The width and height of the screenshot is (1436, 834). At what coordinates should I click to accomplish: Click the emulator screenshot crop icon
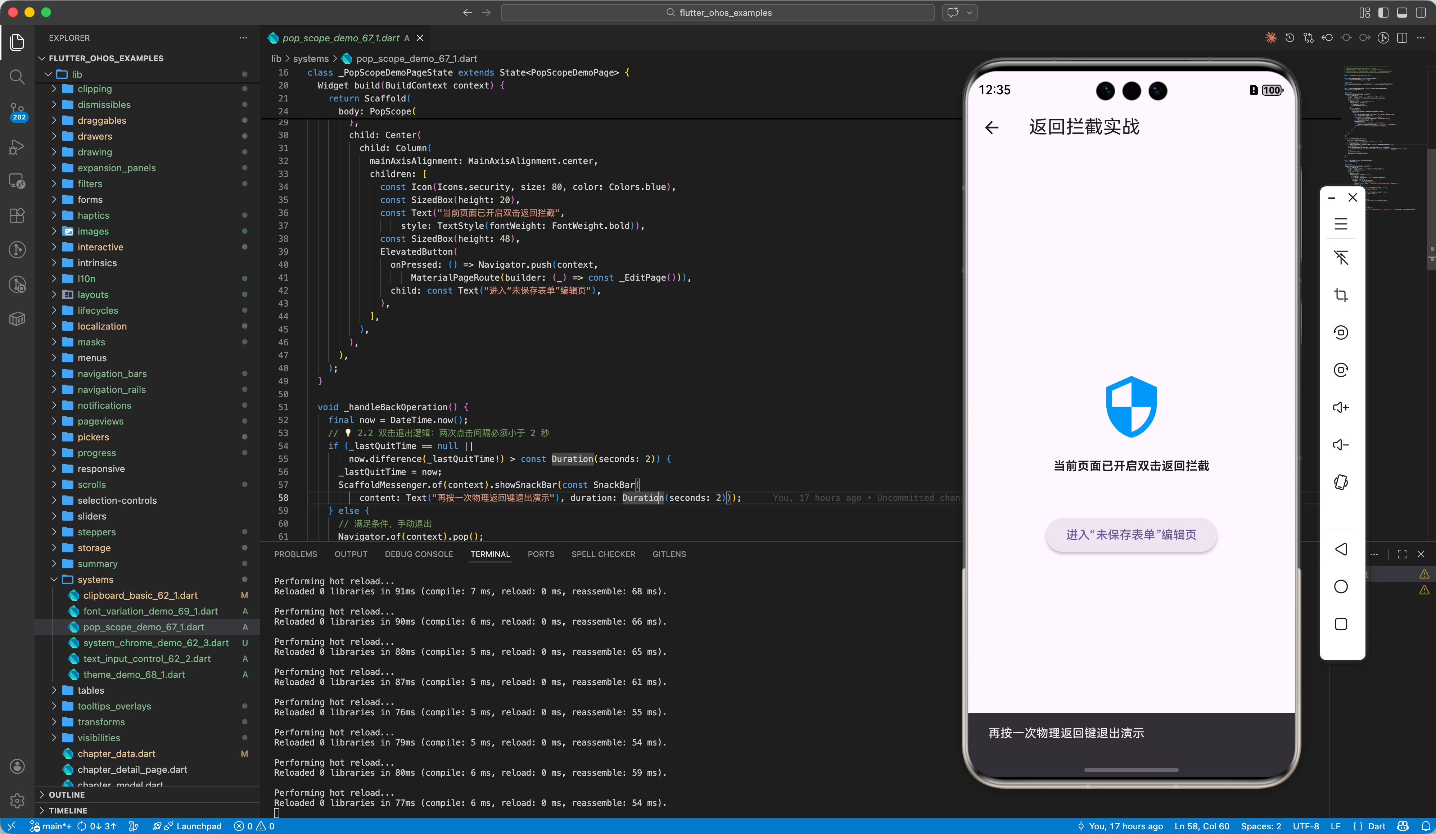[1341, 295]
